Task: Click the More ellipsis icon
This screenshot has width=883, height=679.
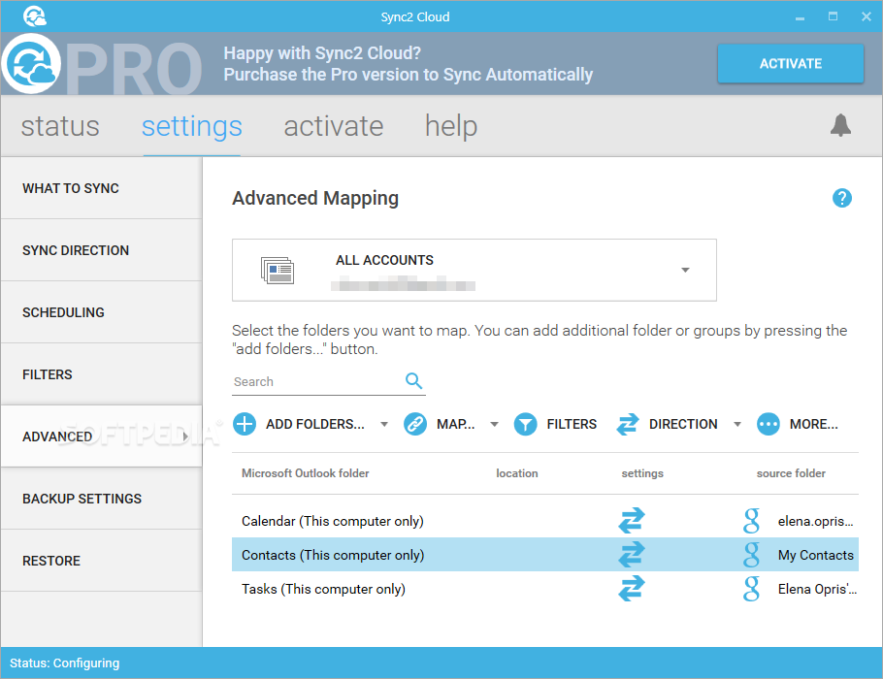Action: point(769,424)
